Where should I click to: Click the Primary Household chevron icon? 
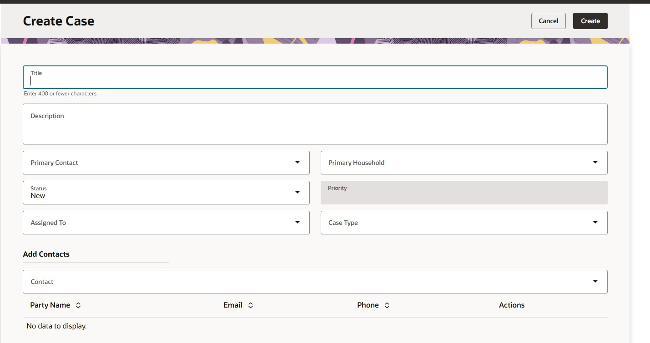click(x=595, y=162)
